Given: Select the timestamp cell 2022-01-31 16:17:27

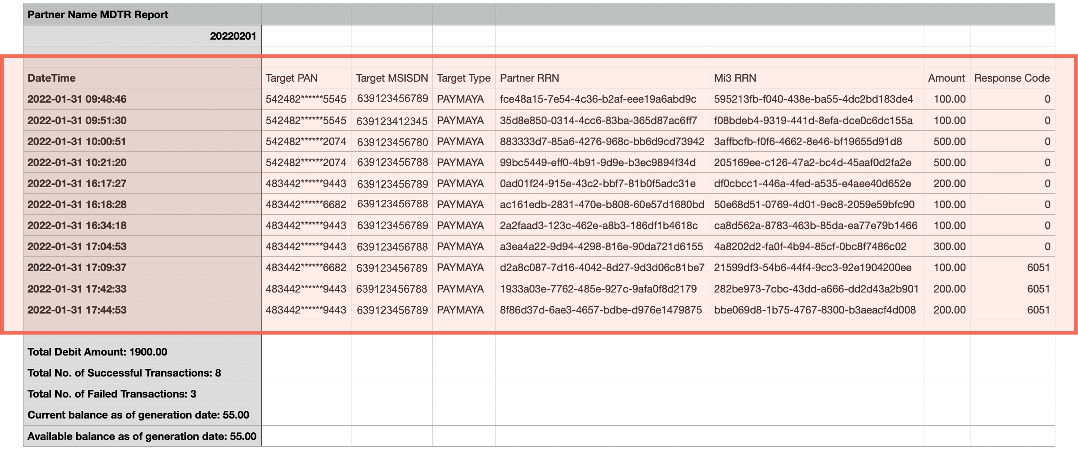Looking at the screenshot, I should 77,183.
